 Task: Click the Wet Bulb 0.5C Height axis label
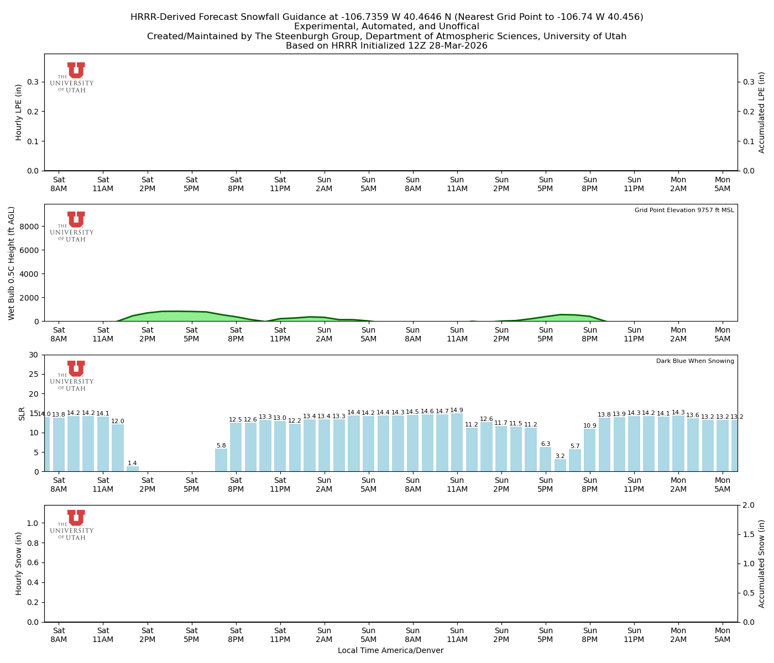(12, 263)
